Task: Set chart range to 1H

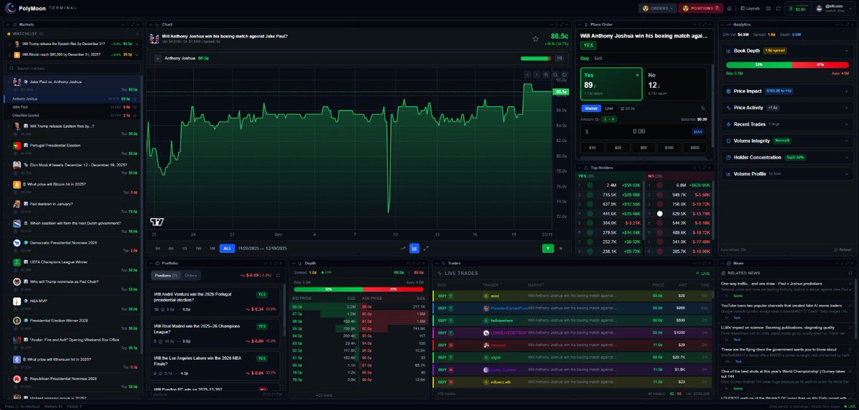Action: tap(157, 249)
